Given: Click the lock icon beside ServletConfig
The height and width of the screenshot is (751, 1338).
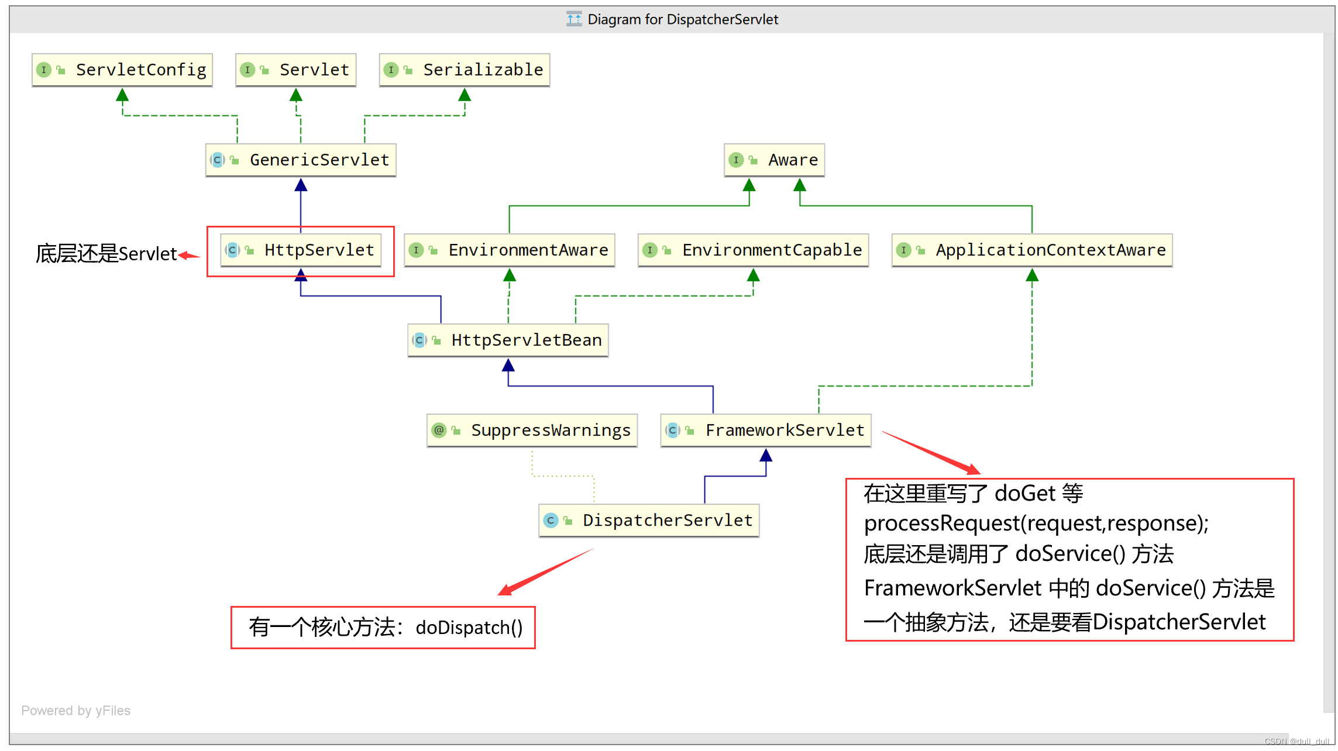Looking at the screenshot, I should 61,70.
